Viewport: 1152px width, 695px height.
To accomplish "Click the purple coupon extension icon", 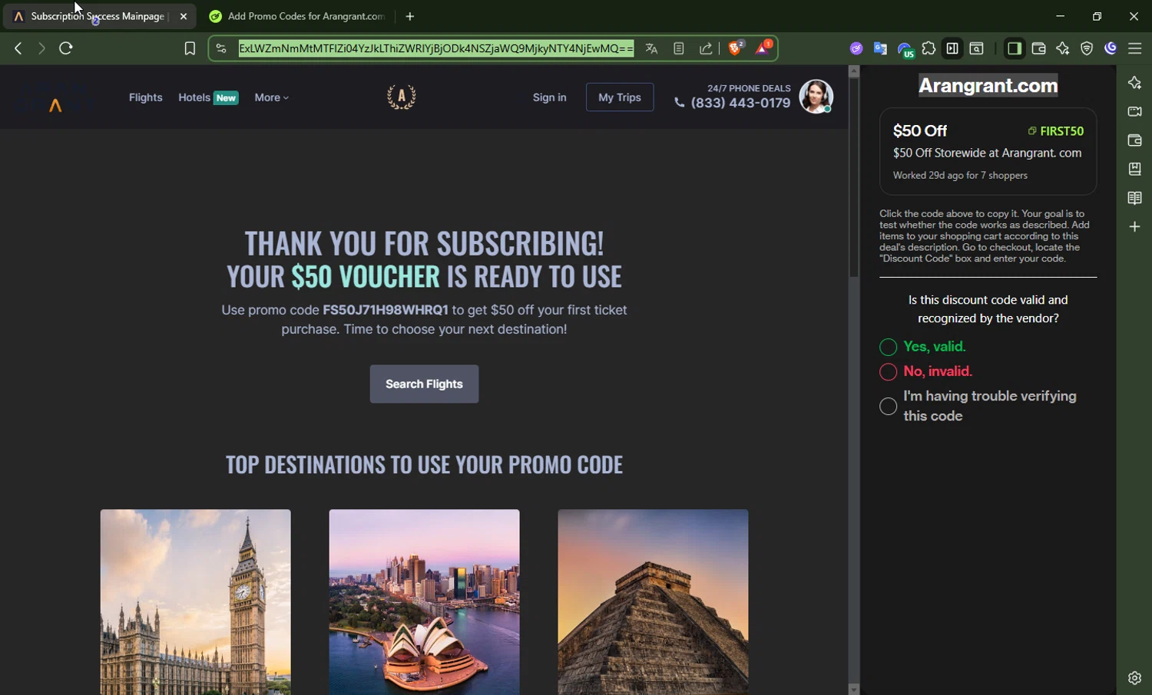I will pos(856,48).
